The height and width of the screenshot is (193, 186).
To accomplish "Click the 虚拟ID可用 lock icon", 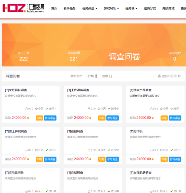I will point(159,76).
